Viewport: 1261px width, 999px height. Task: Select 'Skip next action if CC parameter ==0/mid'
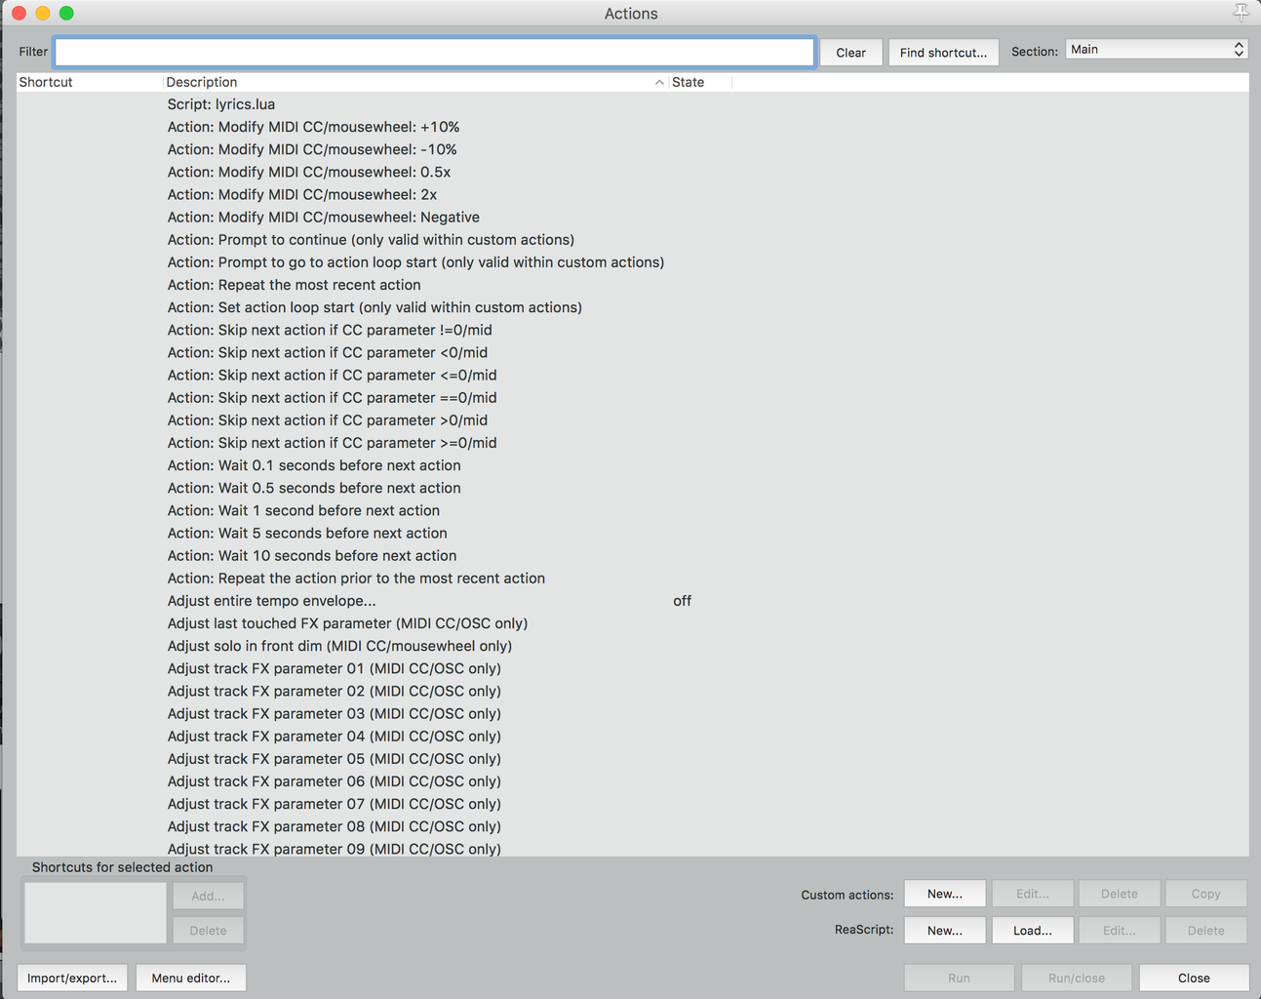(x=632, y=397)
